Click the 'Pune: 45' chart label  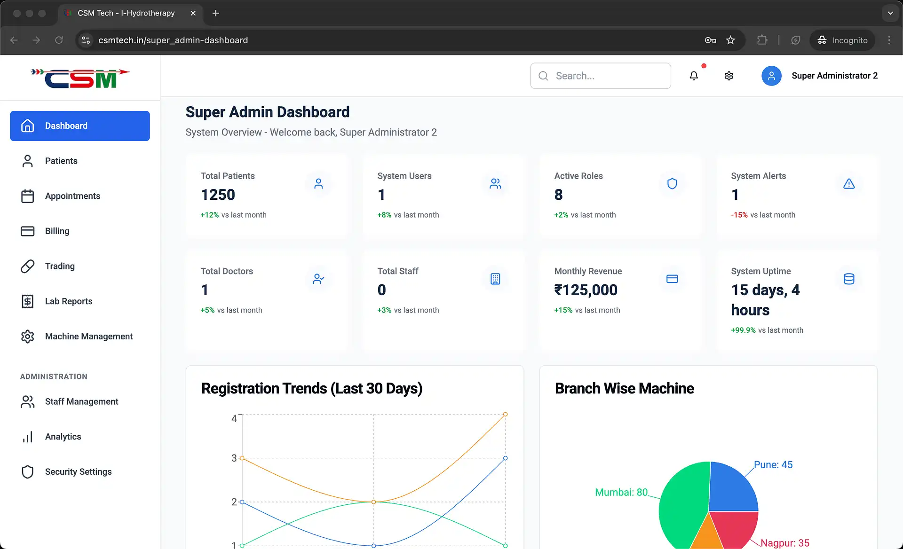773,464
